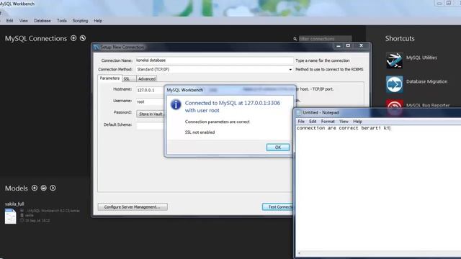Open Notepad Help menu

pyautogui.click(x=357, y=122)
